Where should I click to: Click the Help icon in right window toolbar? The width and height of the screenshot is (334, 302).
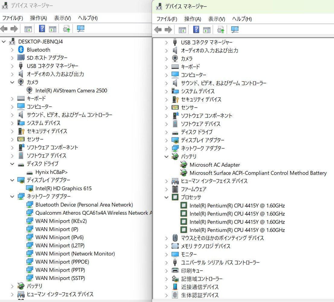(x=196, y=29)
